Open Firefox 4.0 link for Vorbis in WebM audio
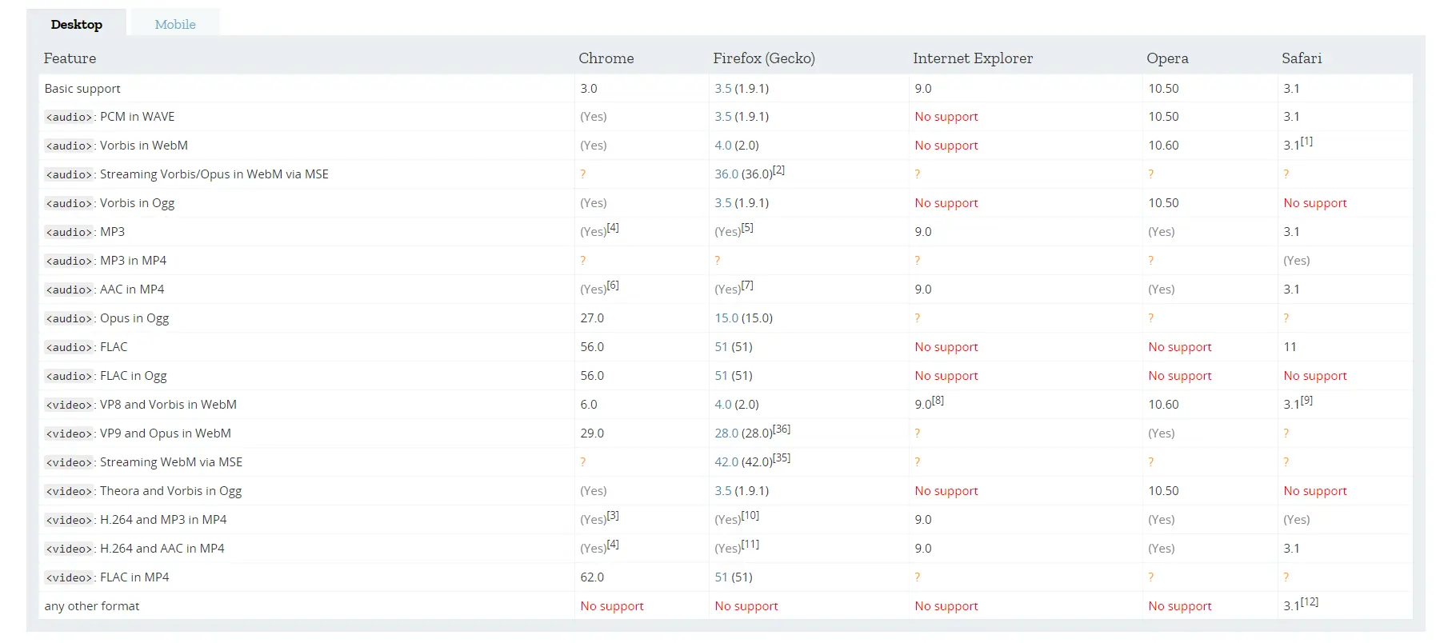Viewport: 1448px width, 643px height. click(722, 146)
